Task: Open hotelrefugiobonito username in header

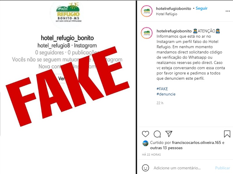Action: click(x=174, y=8)
